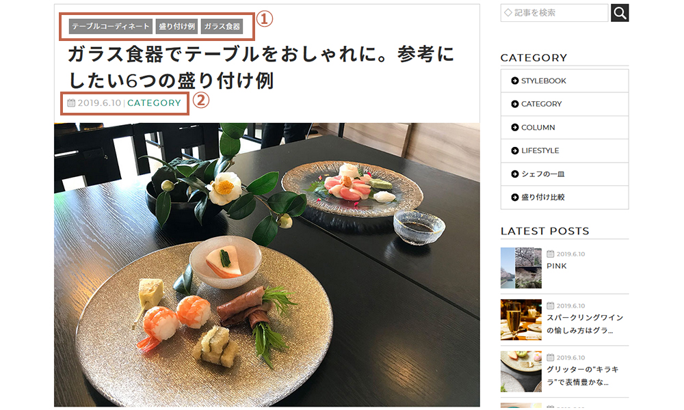Image resolution: width=684 pixels, height=410 pixels.
Task: Select the ガラス食器 tag
Action: pos(222,26)
